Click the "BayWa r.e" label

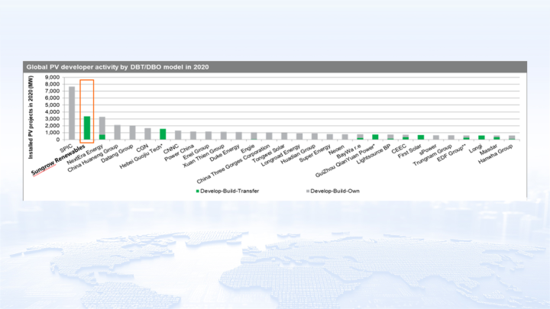click(x=348, y=151)
